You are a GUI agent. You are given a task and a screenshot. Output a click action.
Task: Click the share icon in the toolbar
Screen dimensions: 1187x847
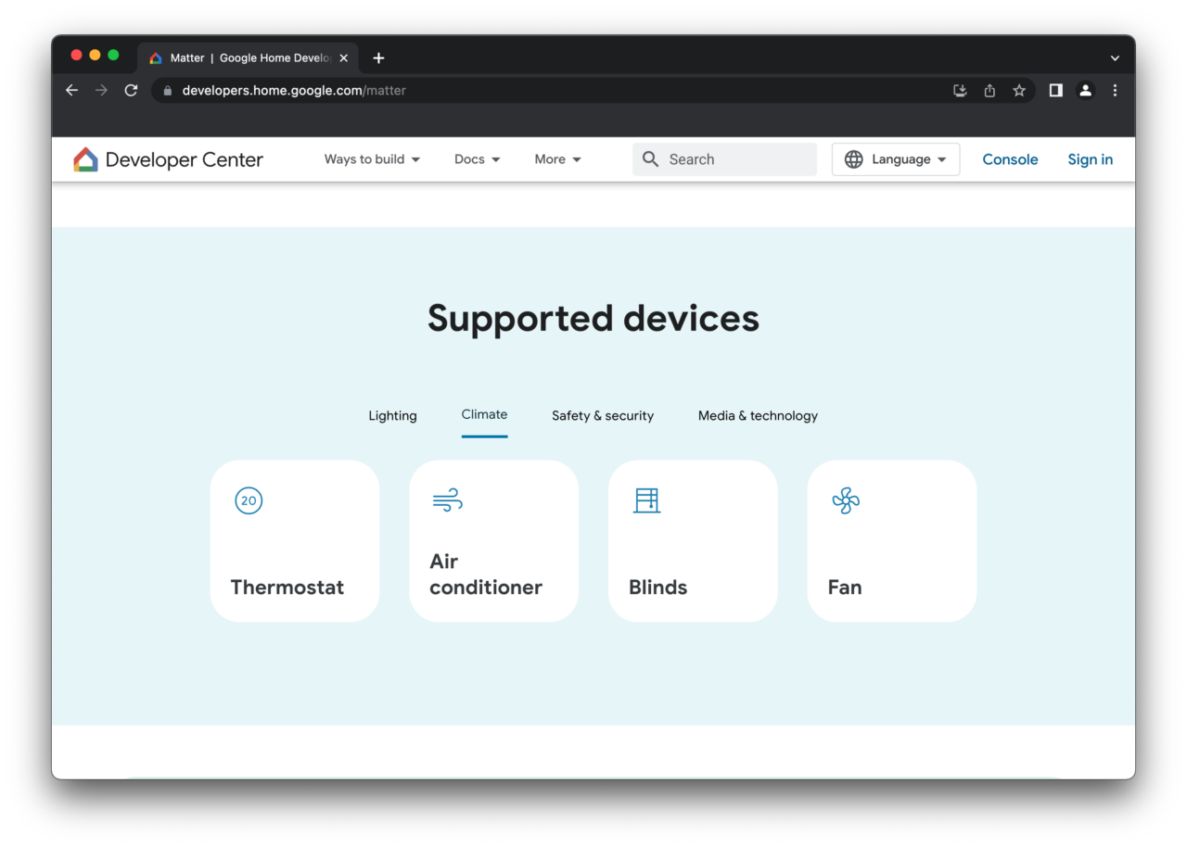989,90
